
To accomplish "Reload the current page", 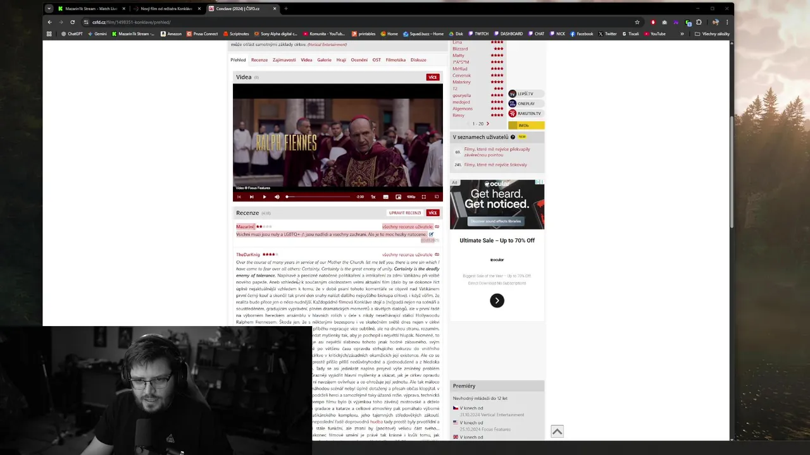I will pos(72,22).
